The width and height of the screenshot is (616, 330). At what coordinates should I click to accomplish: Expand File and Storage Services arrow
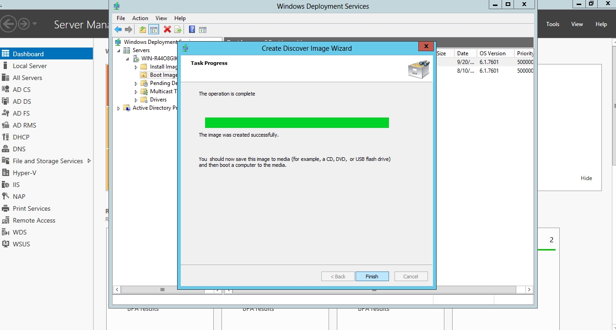point(89,161)
